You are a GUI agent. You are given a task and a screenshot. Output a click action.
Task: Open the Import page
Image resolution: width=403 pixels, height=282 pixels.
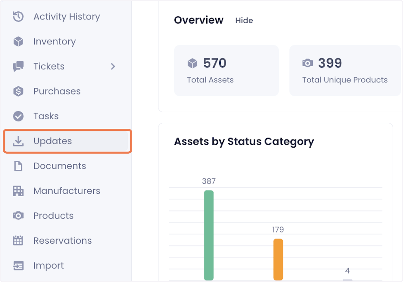[49, 266]
